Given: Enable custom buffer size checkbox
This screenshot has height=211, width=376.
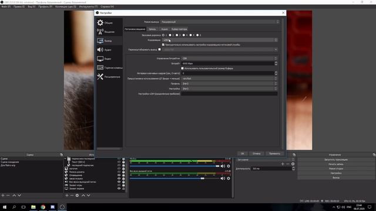Looking at the screenshot, I should pos(183,69).
